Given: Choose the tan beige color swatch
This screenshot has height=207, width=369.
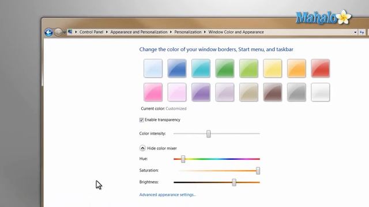Looking at the screenshot, I should click(x=248, y=92).
